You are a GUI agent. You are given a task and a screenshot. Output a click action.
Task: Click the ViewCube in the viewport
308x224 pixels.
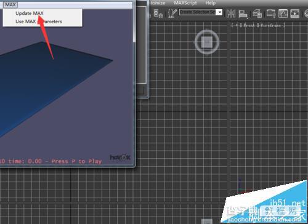(207, 42)
